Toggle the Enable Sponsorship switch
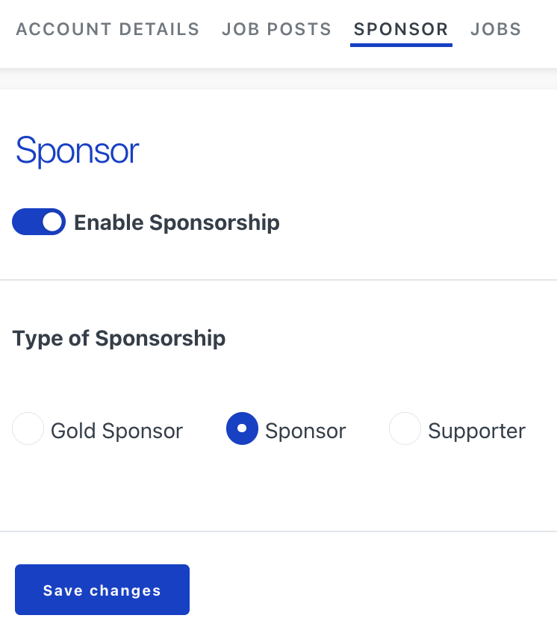The image size is (557, 627). point(39,222)
